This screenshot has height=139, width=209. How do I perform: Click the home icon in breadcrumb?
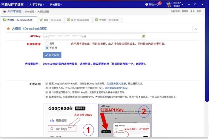(x=5, y=11)
